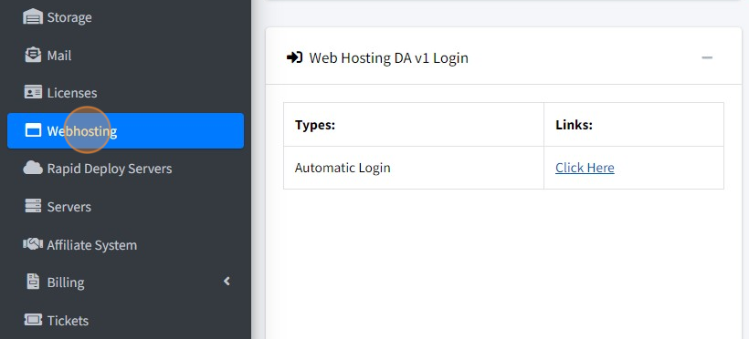
Task: Open the Billing menu
Action: coord(126,282)
